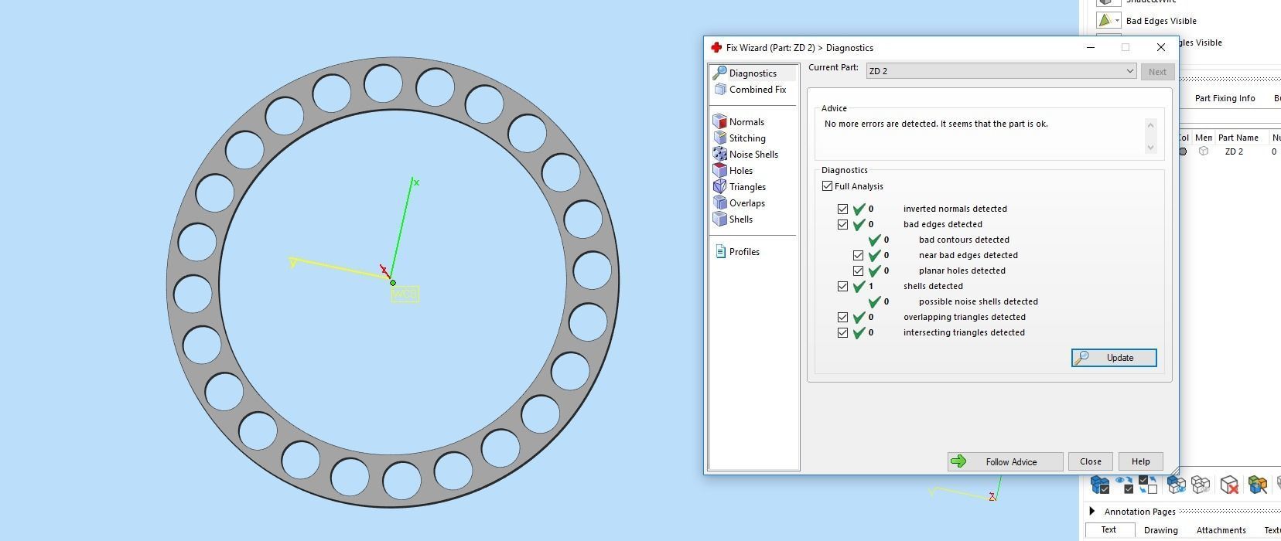The width and height of the screenshot is (1281, 541).
Task: Click the advice message text
Action: coord(936,124)
